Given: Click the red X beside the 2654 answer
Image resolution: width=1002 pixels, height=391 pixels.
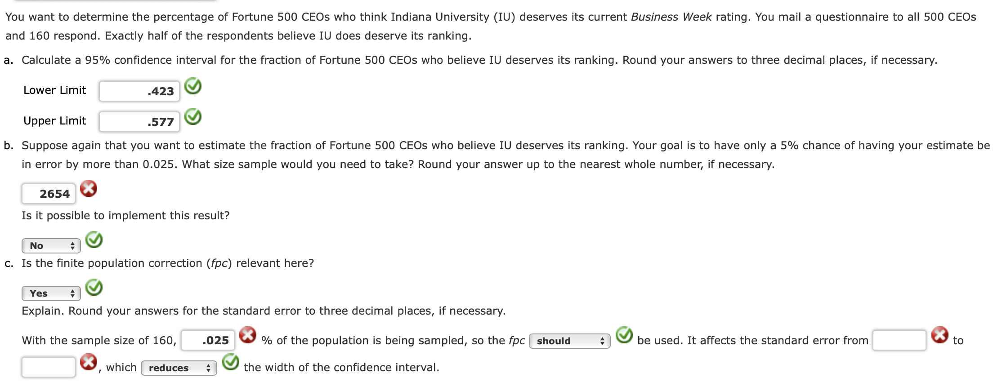Looking at the screenshot, I should [x=89, y=189].
